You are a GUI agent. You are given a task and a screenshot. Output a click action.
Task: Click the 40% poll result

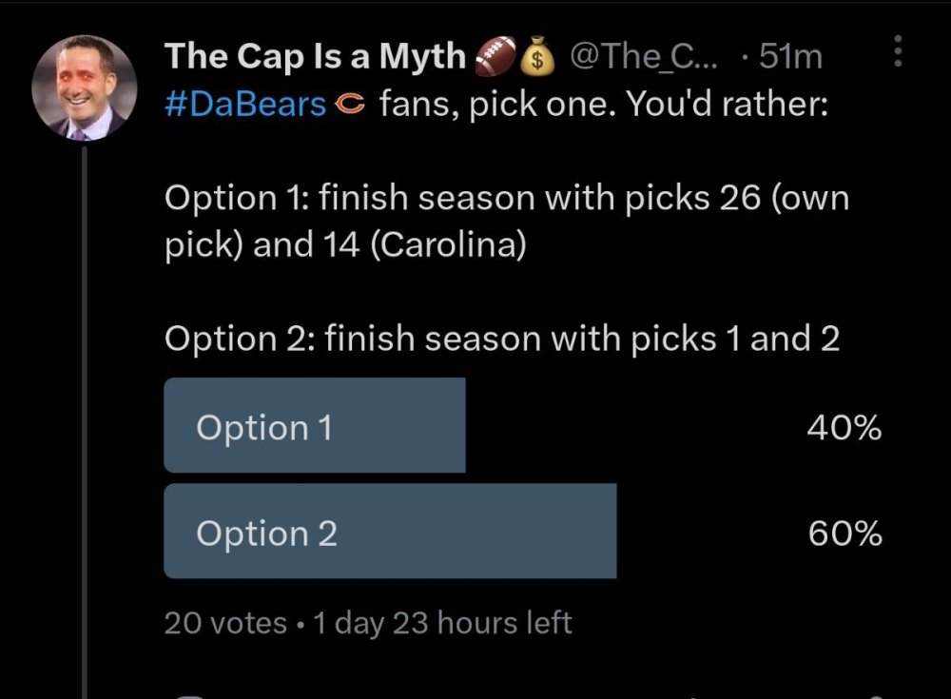pos(844,429)
